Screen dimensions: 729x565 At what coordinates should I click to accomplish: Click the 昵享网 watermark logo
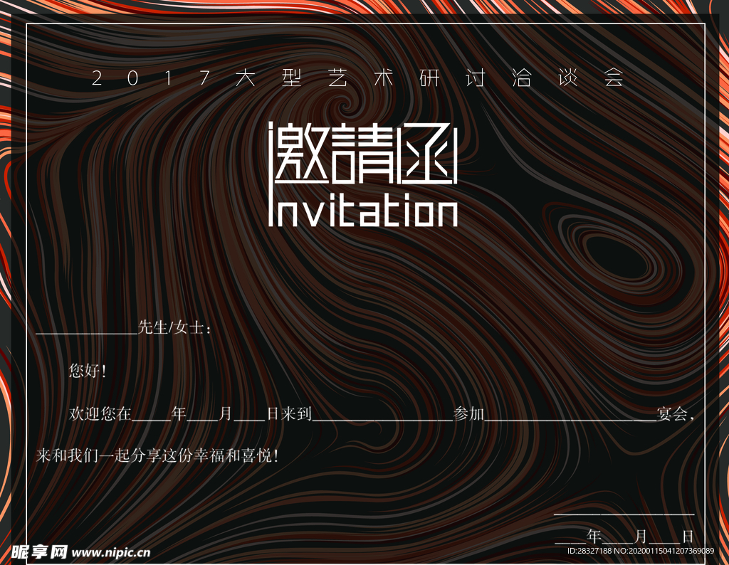[x=40, y=552]
